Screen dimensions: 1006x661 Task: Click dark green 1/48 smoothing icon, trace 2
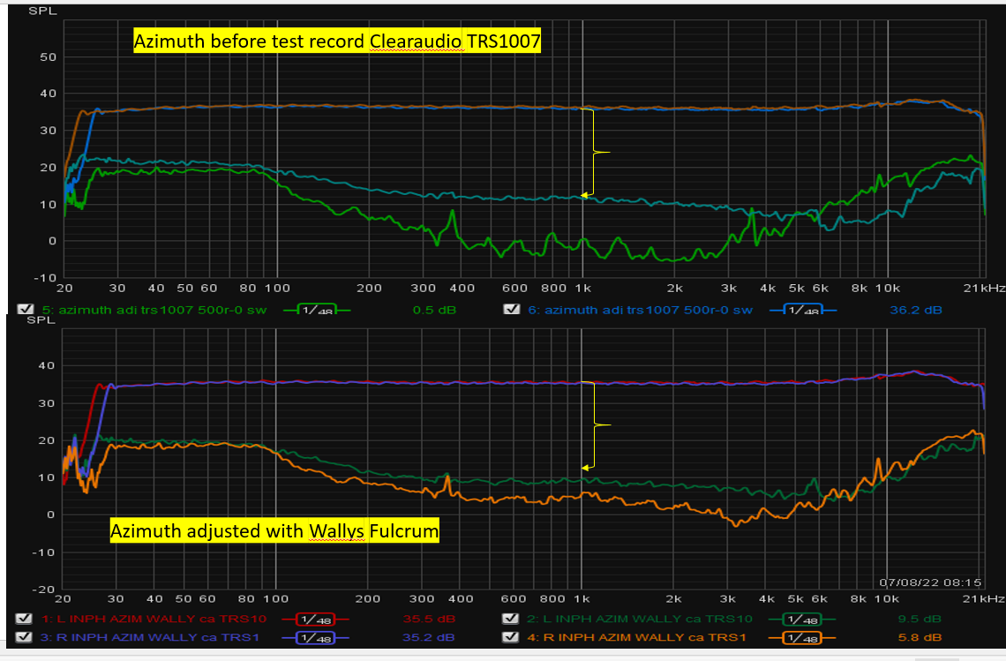click(800, 619)
